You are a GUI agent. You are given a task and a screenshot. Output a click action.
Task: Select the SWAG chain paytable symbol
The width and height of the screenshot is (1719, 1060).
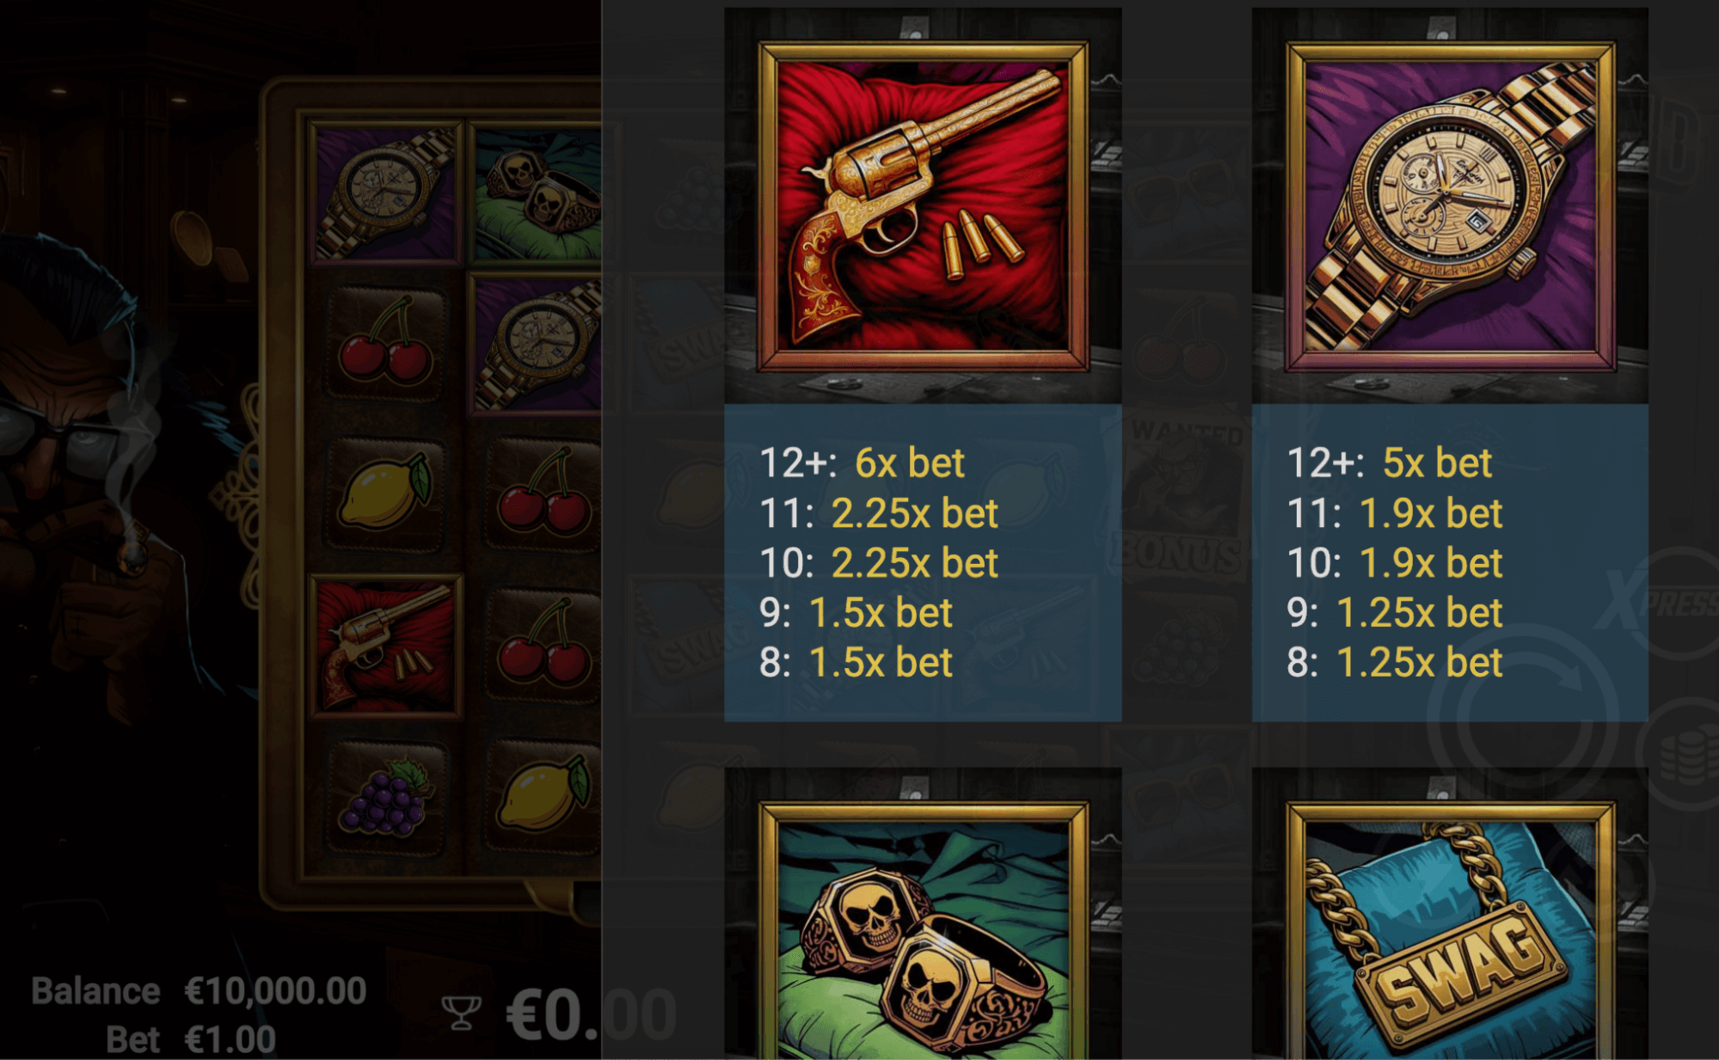[x=1450, y=930]
